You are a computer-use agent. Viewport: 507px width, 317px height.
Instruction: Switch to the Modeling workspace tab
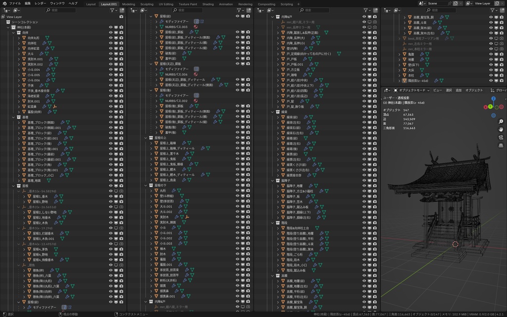click(x=128, y=4)
